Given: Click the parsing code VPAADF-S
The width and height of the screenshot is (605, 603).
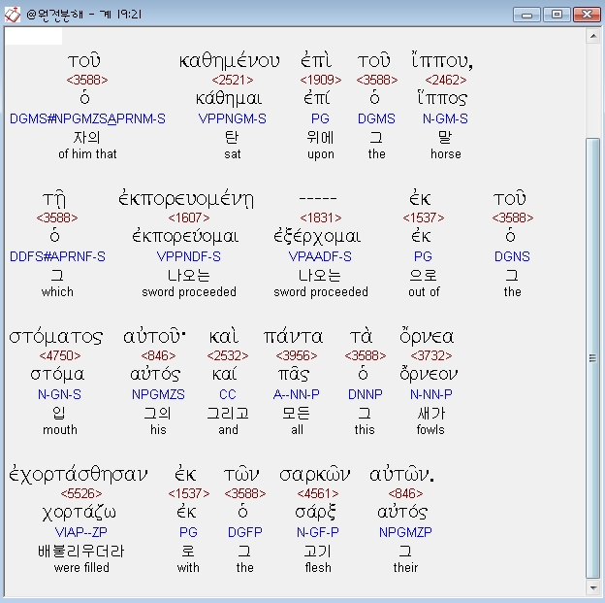Looking at the screenshot, I should [x=320, y=256].
